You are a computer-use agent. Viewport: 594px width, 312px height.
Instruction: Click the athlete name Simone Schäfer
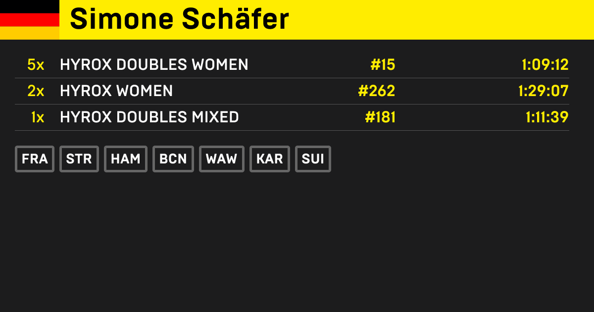coord(179,20)
